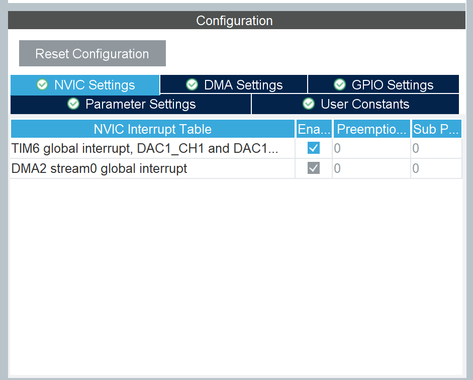Open the Preemption Priority selector for TIM6 interrupt
473x380 pixels.
click(x=371, y=148)
